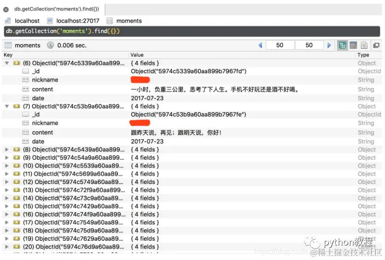
Task: Click into the query editor field
Action: pos(192,31)
